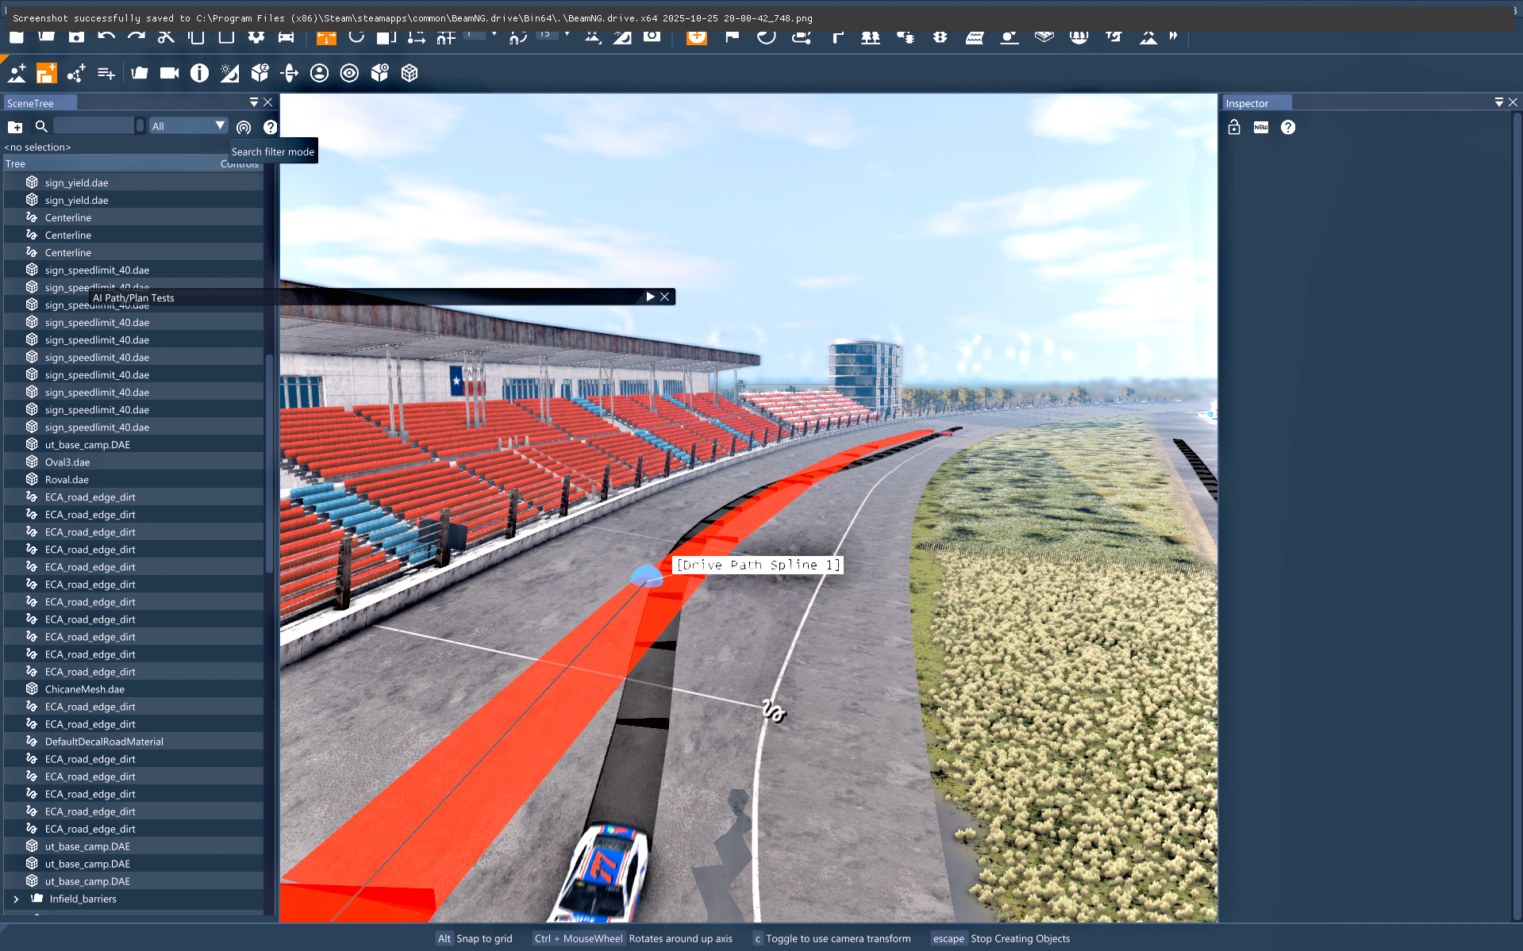This screenshot has width=1523, height=951.
Task: Click the '<no selection>' label in SceneTree
Action: [38, 147]
